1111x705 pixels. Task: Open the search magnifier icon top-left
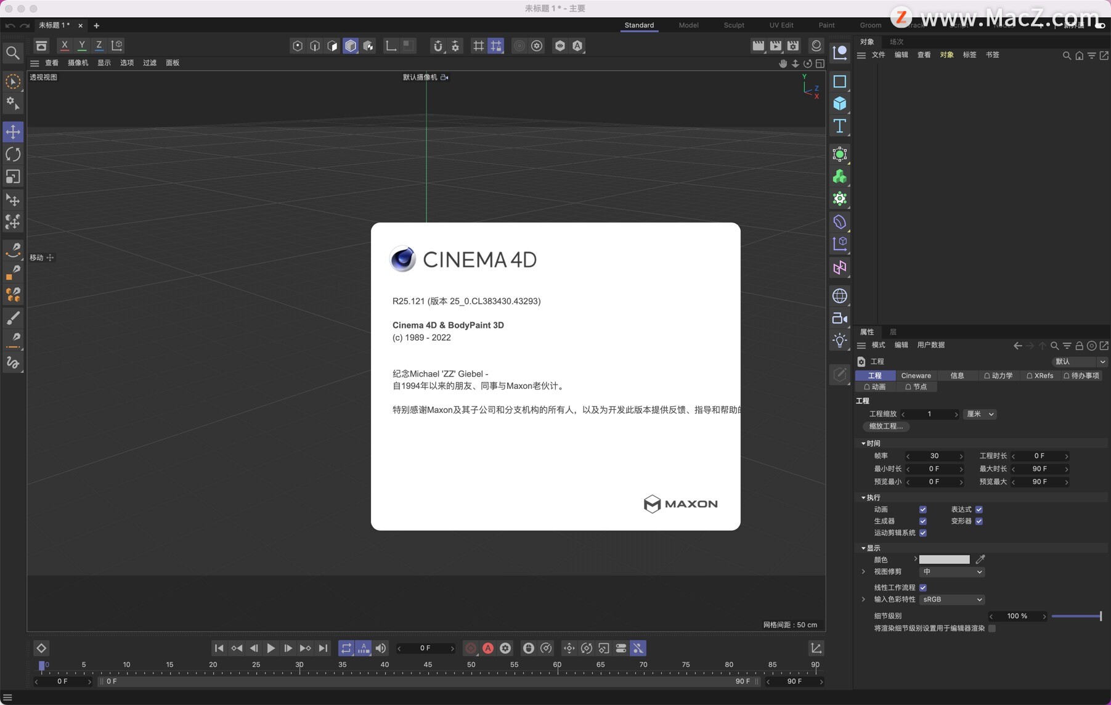[x=12, y=53]
